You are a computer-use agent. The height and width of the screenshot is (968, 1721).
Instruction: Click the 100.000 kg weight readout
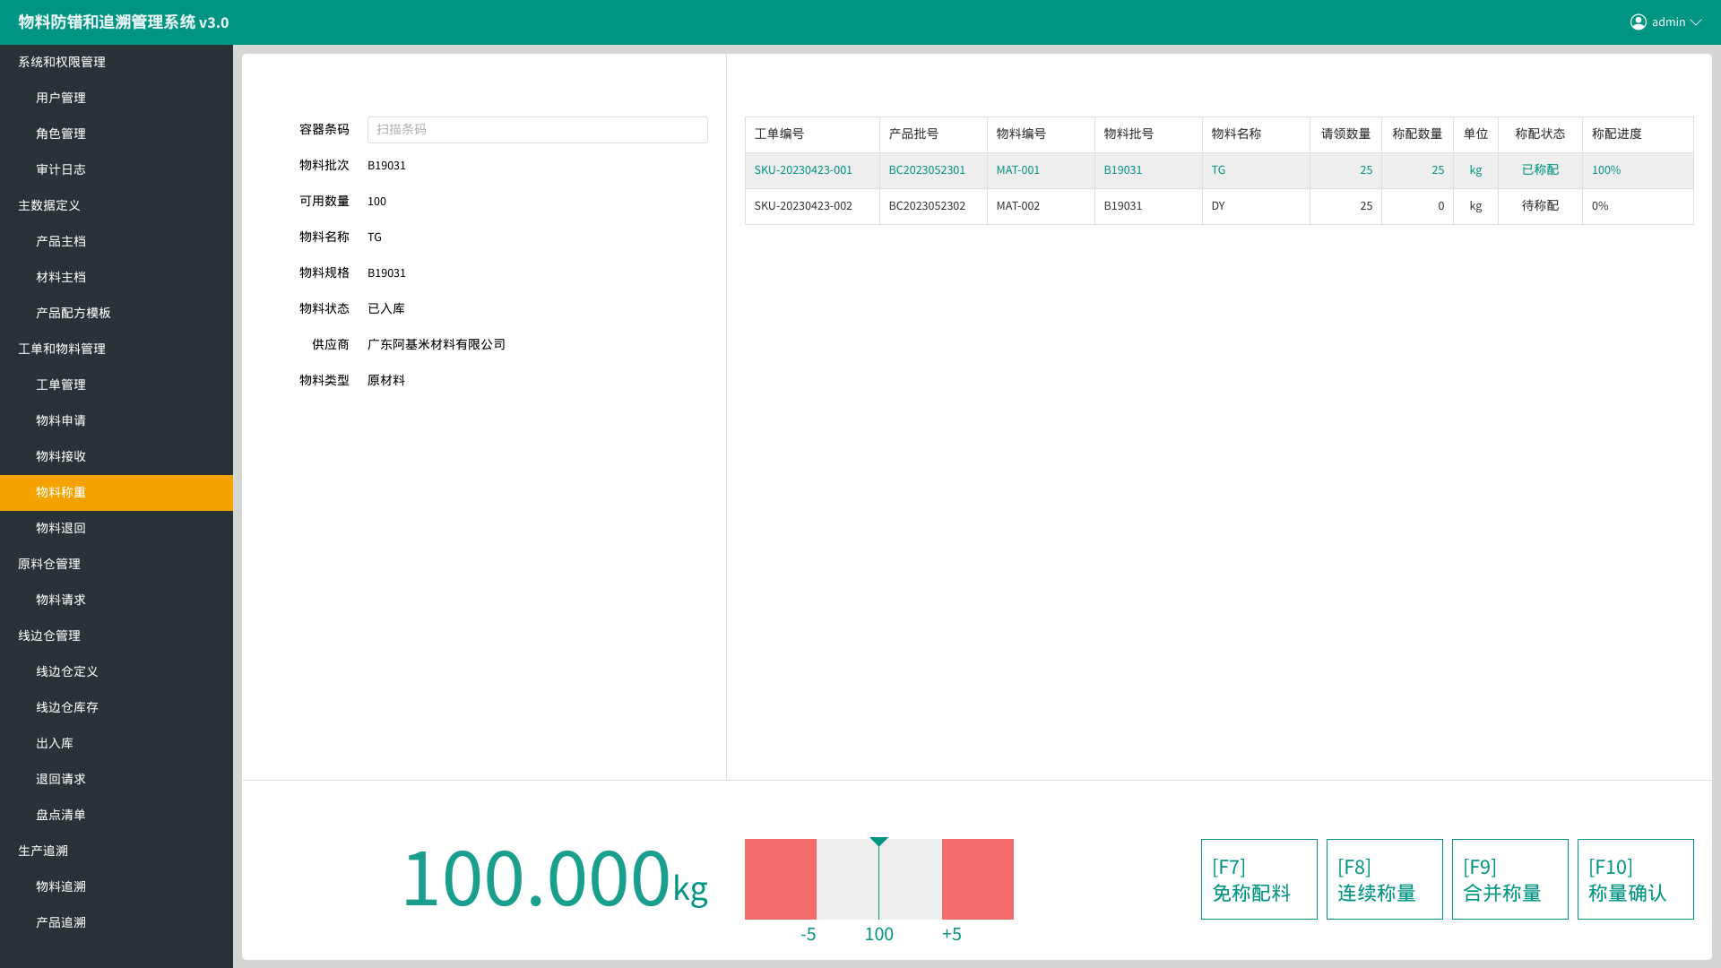555,878
